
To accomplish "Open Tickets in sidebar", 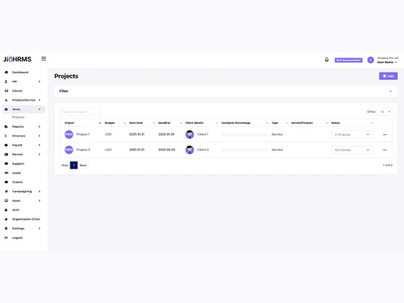I will (18, 182).
